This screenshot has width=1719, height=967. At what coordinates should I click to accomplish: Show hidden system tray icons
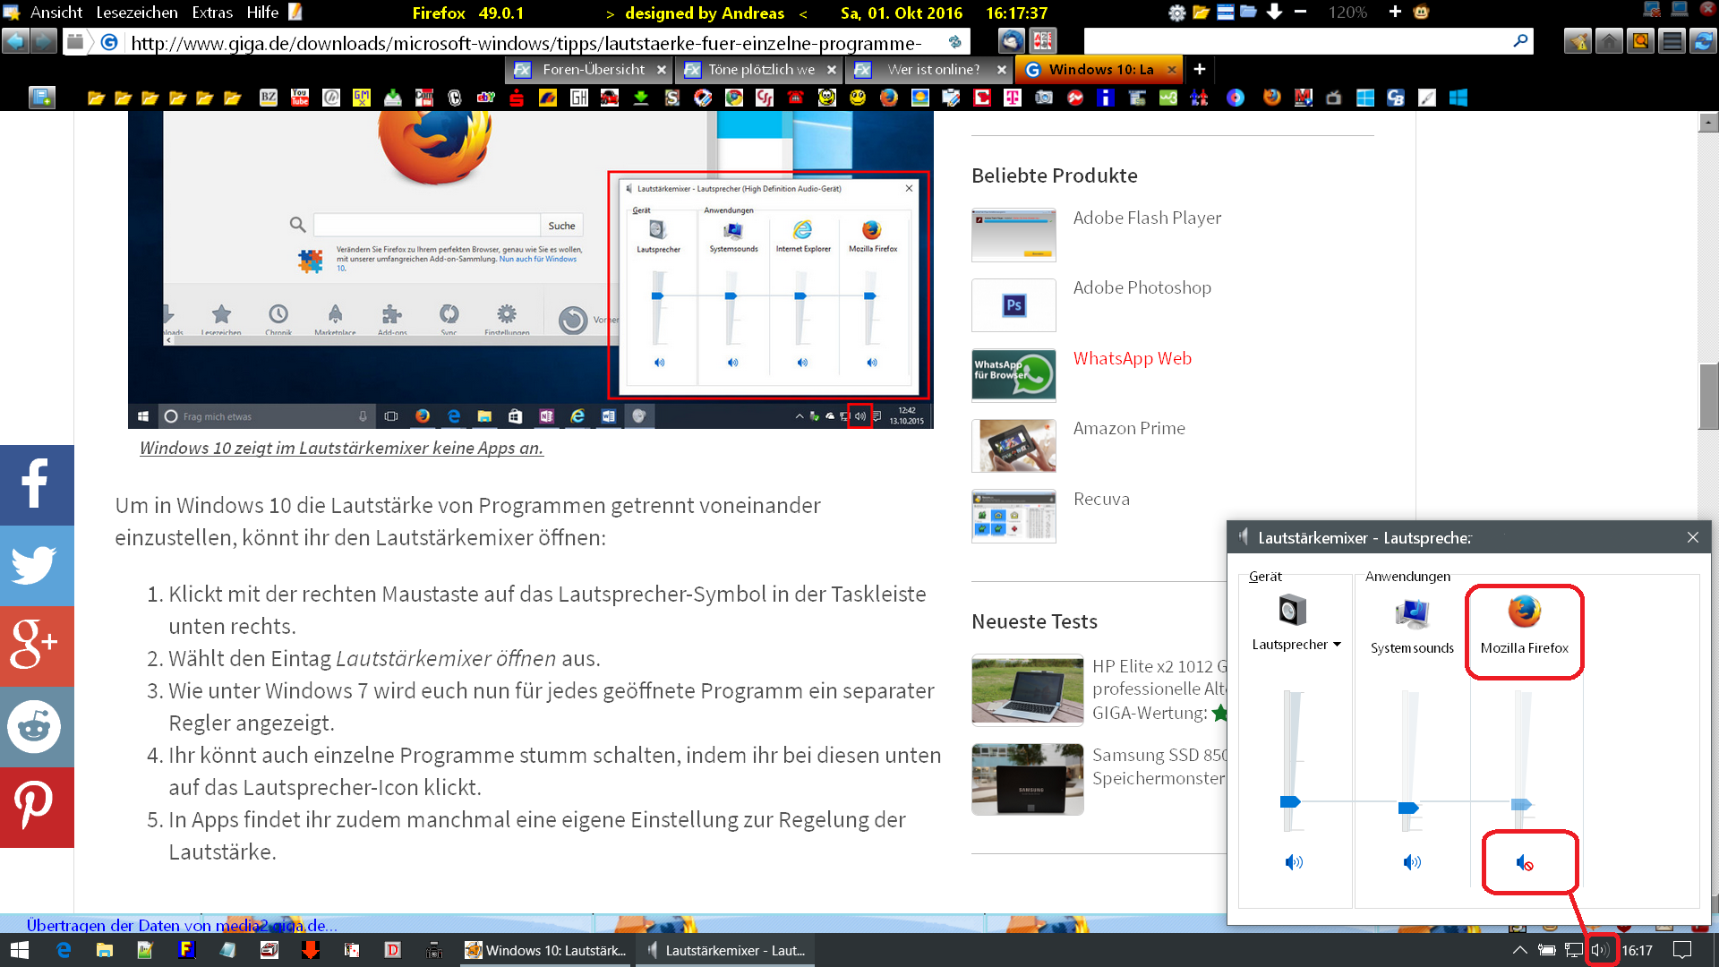(x=1519, y=950)
